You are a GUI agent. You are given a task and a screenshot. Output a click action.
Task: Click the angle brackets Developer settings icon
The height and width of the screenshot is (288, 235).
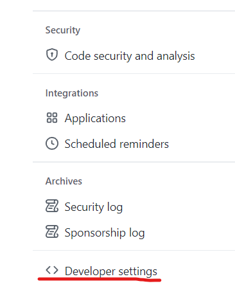pyautogui.click(x=52, y=270)
